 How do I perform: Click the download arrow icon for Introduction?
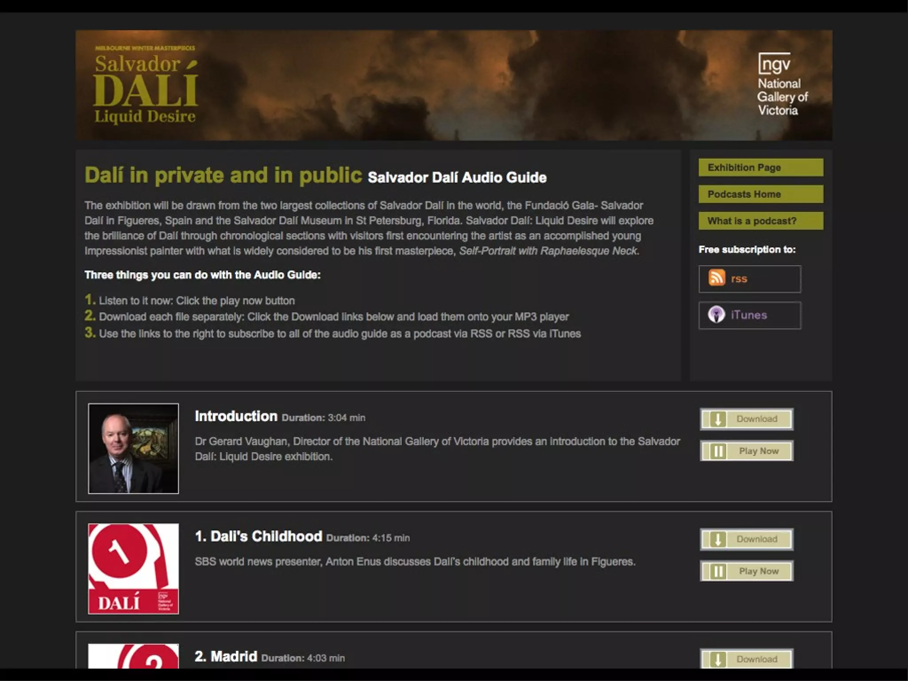718,419
